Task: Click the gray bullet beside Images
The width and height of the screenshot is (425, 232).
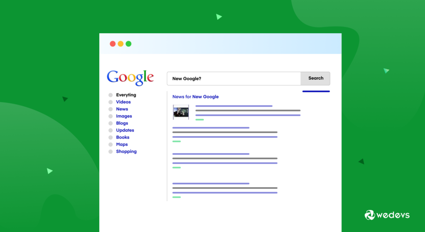Action: 110,116
